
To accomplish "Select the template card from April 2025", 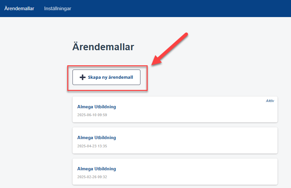I will 175,140.
